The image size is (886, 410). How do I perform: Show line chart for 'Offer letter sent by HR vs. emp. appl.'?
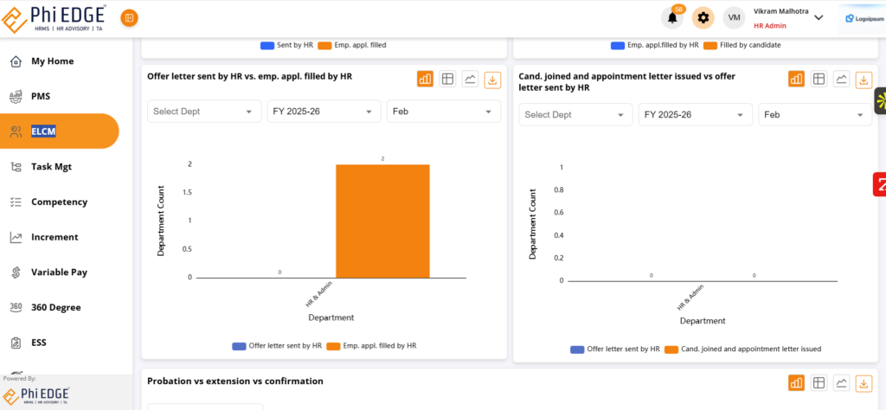(471, 80)
